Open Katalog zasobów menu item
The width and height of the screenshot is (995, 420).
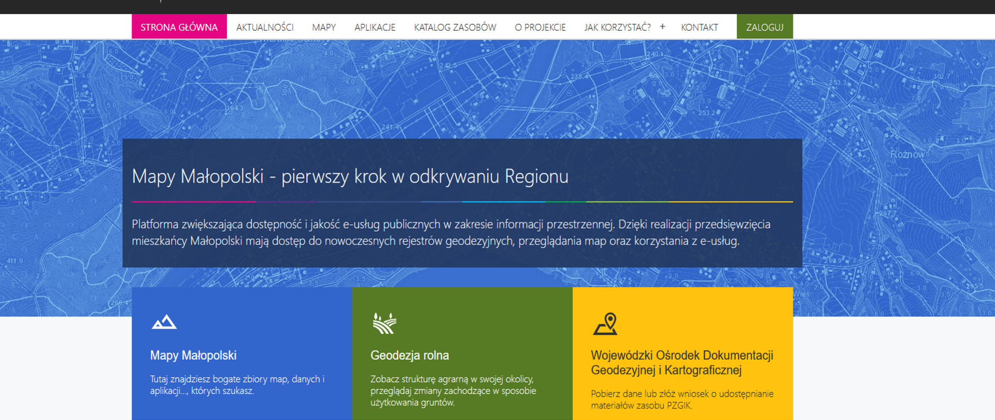point(455,27)
